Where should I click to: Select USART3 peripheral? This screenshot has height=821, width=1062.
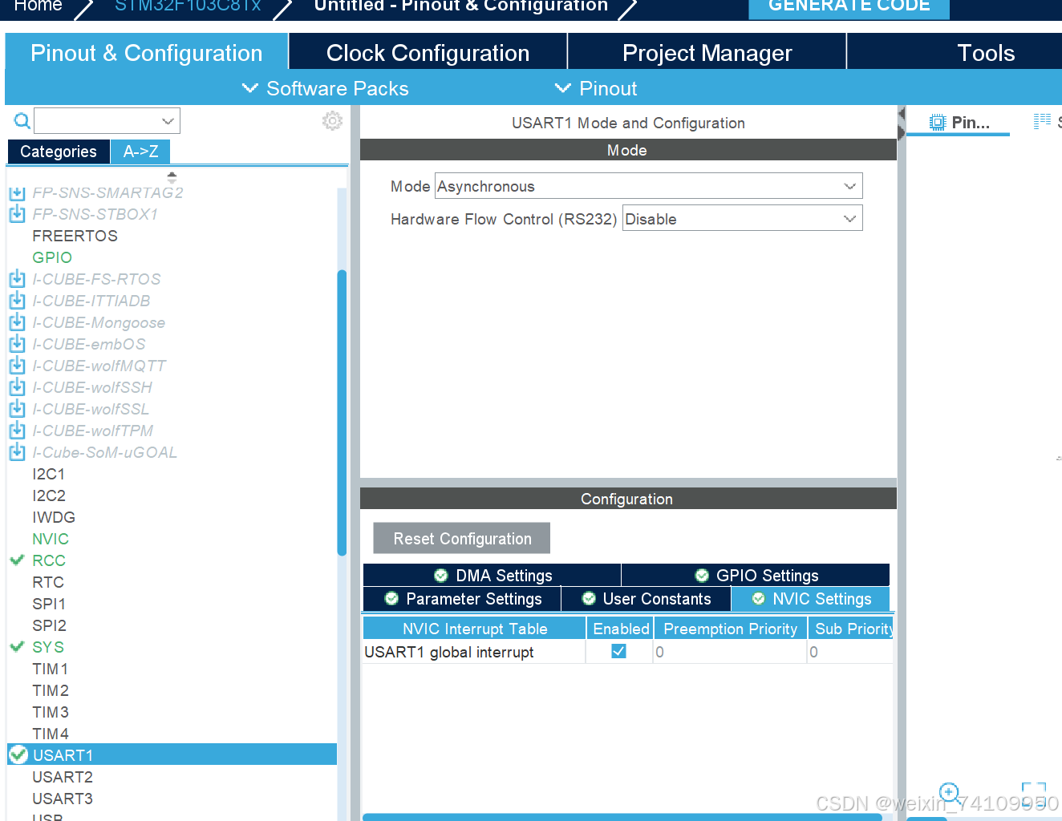point(63,799)
